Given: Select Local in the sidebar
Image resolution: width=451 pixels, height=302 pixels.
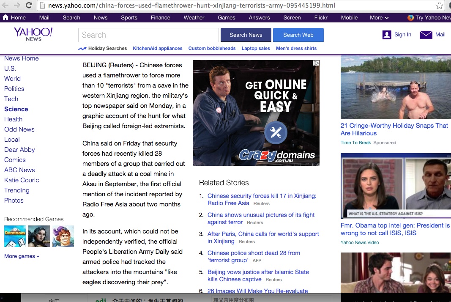Looking at the screenshot, I should [x=12, y=140].
